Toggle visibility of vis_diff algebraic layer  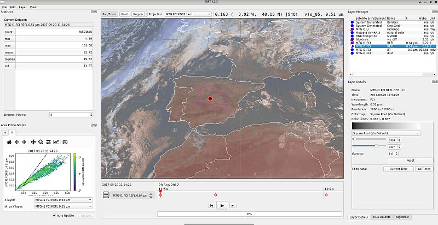352,39
